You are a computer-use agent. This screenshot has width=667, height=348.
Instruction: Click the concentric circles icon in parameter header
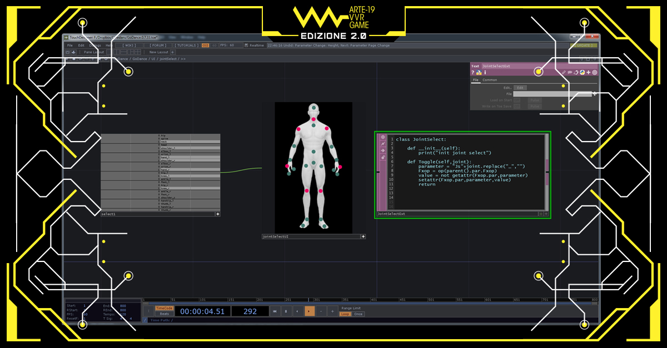pos(594,72)
